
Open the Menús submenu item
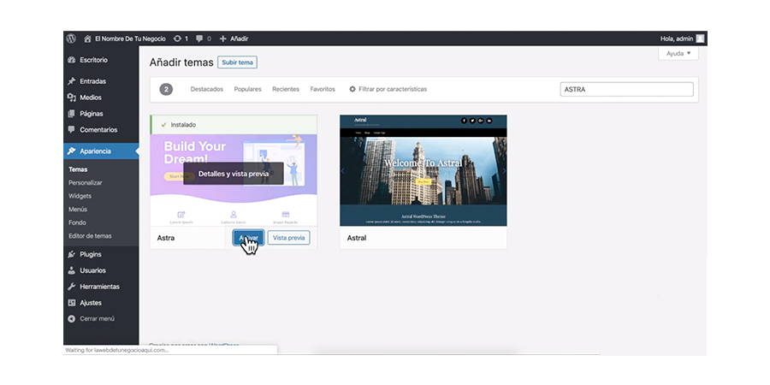(78, 210)
